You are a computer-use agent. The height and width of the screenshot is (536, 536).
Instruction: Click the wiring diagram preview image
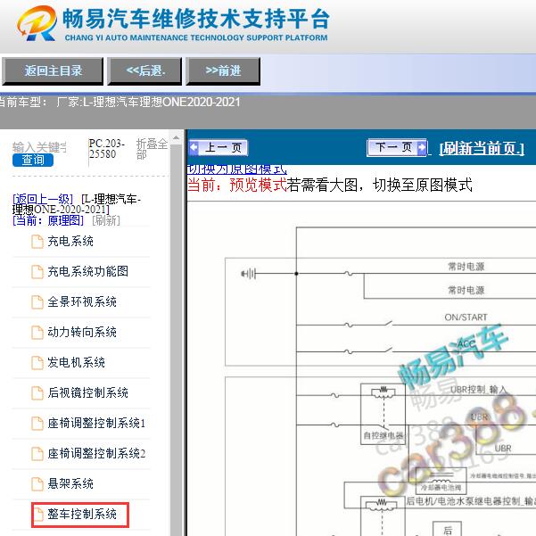click(362, 369)
